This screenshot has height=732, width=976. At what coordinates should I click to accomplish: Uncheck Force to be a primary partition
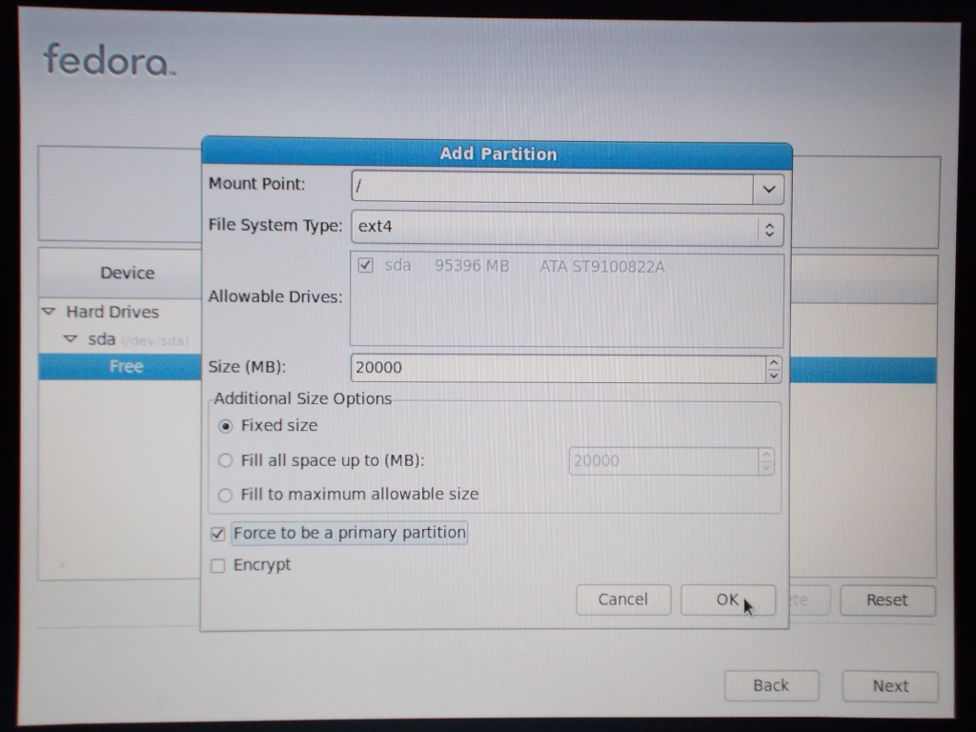218,534
